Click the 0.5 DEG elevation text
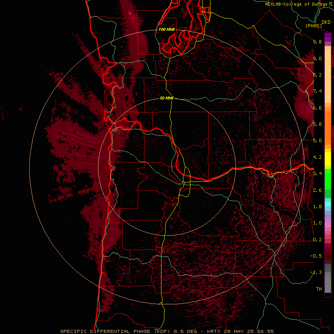 click(x=185, y=331)
